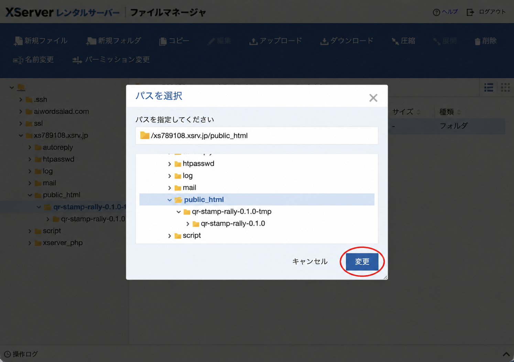Expand the operation log with the chevron
Viewport: 514px width, 362px height.
tap(506, 354)
